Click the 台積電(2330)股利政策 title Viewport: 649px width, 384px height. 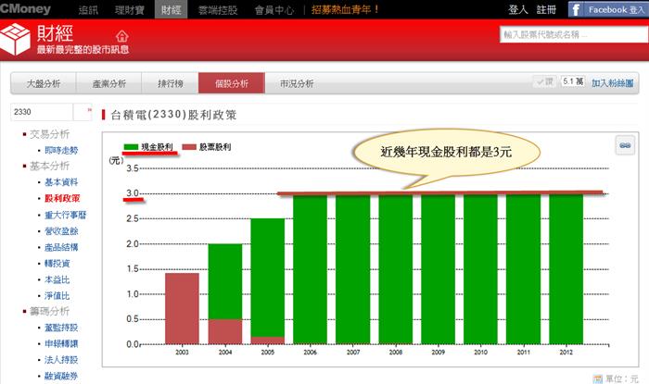pyautogui.click(x=173, y=115)
